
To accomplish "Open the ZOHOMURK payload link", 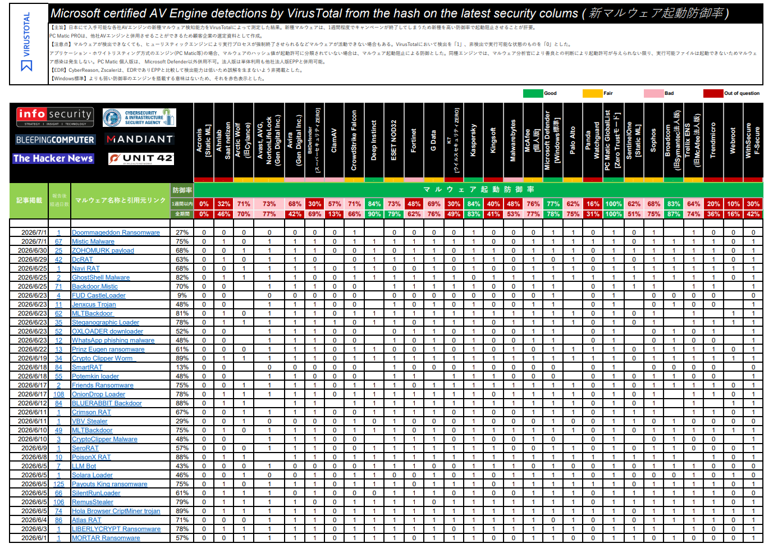I will tap(103, 250).
